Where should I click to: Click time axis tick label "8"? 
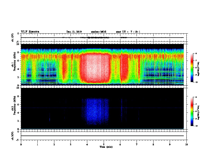(153, 145)
